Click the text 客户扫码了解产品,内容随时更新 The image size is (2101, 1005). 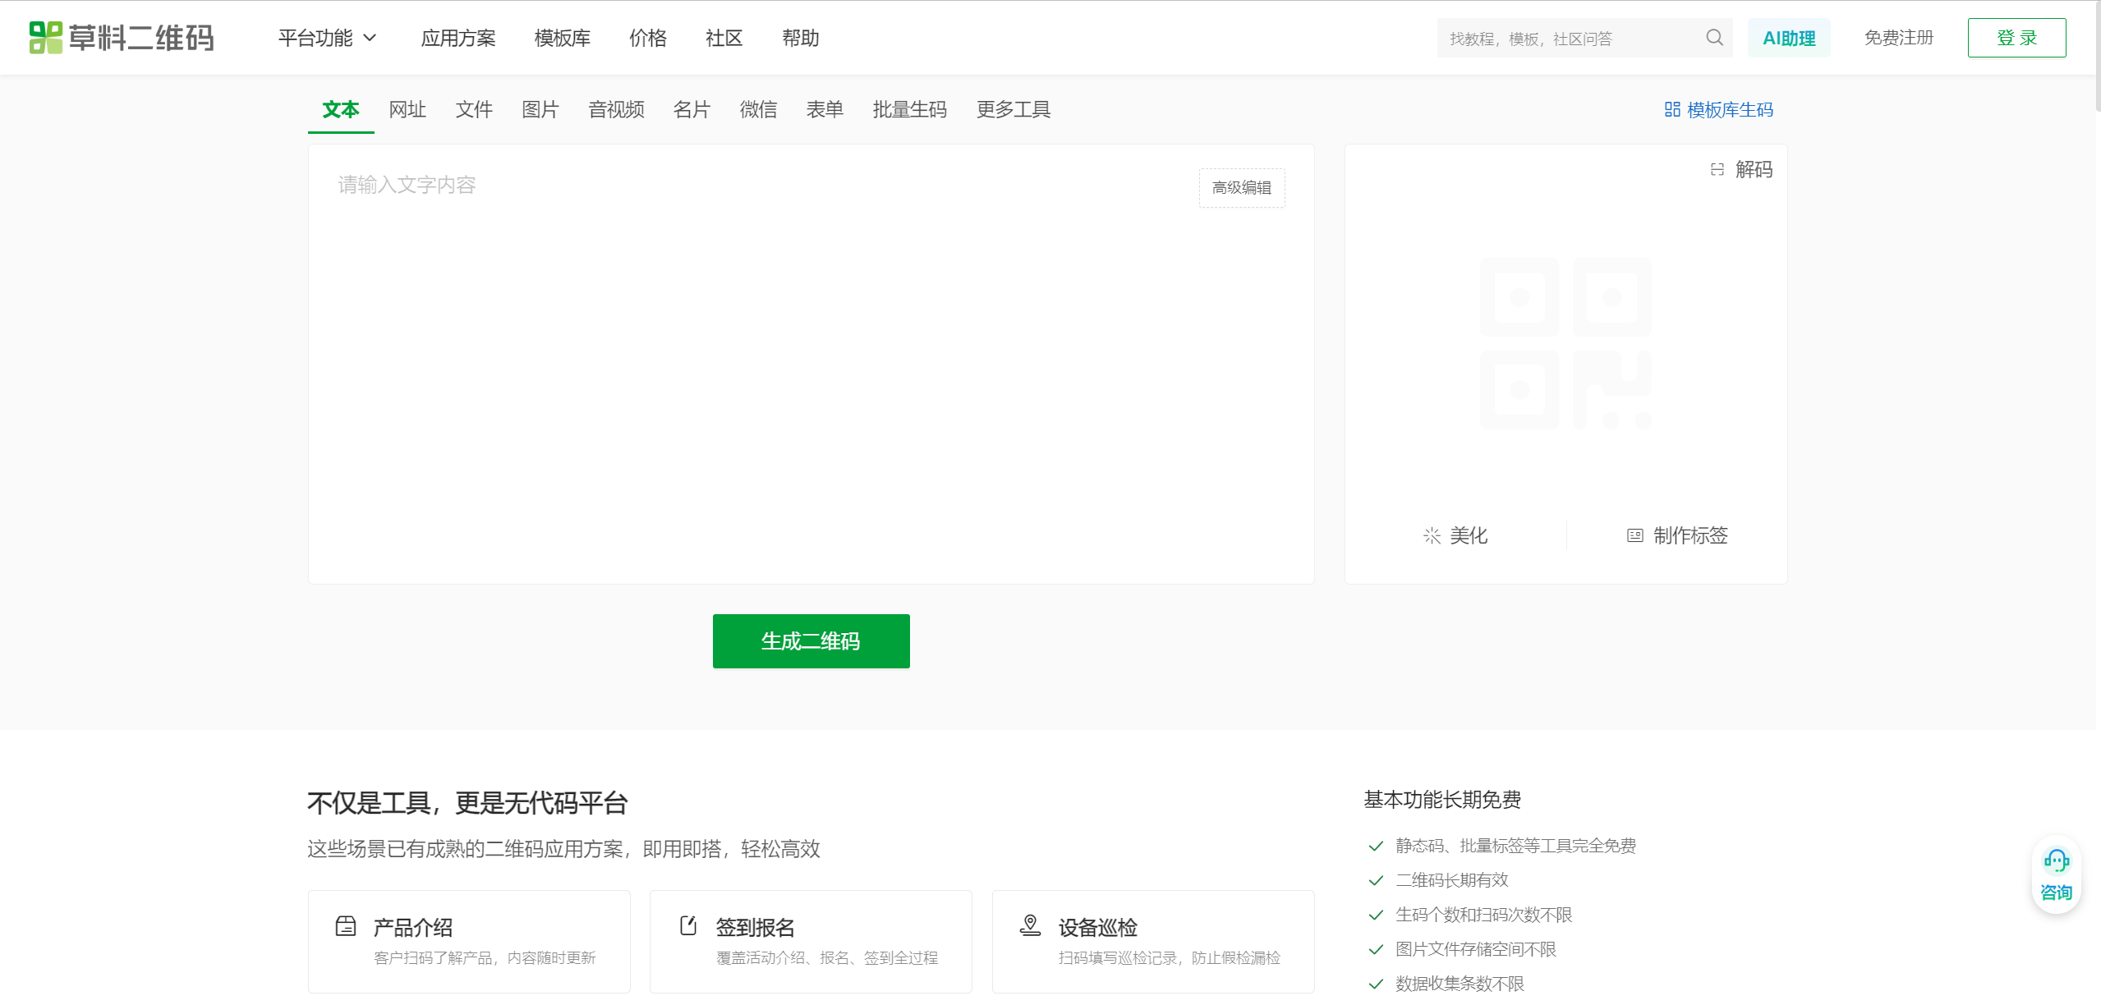click(485, 957)
